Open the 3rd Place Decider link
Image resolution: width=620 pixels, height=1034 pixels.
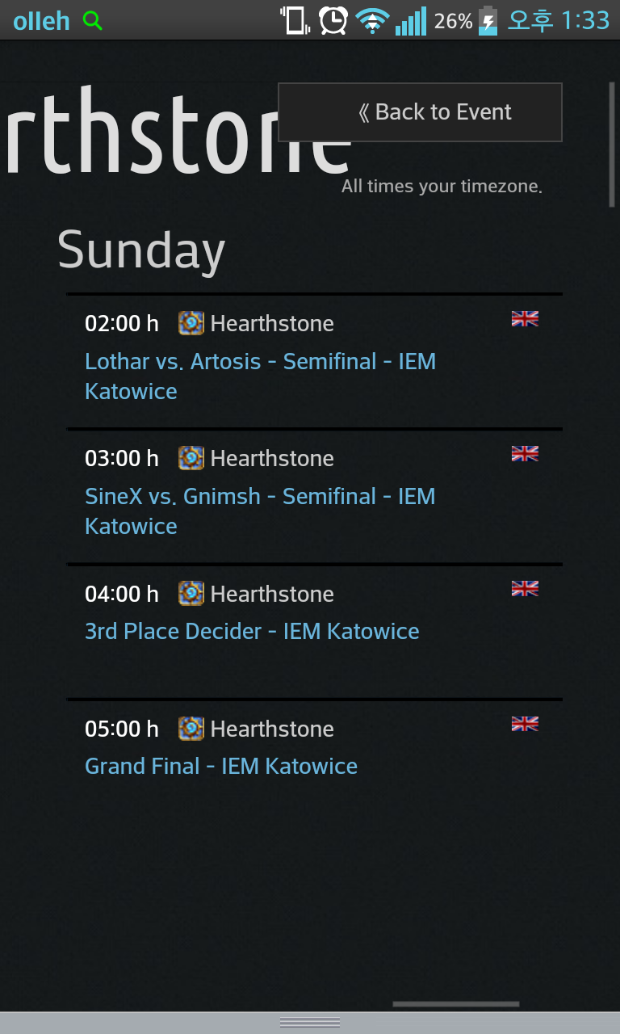point(252,631)
